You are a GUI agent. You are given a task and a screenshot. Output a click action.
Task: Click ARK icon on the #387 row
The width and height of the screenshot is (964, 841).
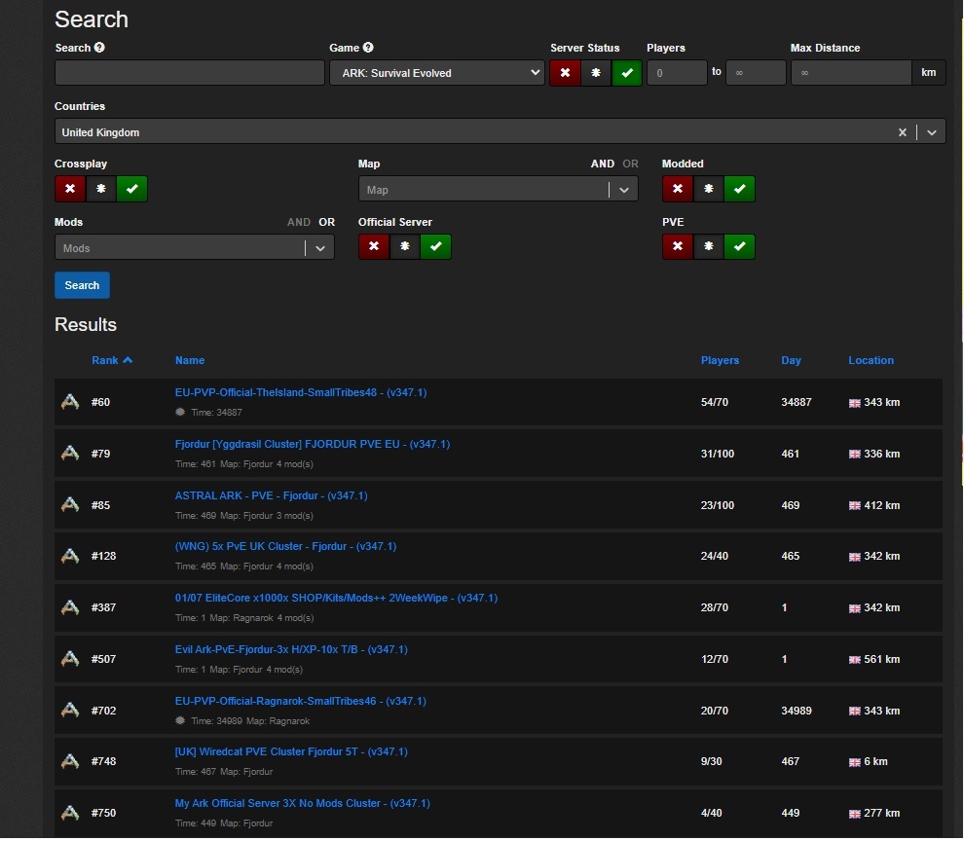pyautogui.click(x=70, y=607)
